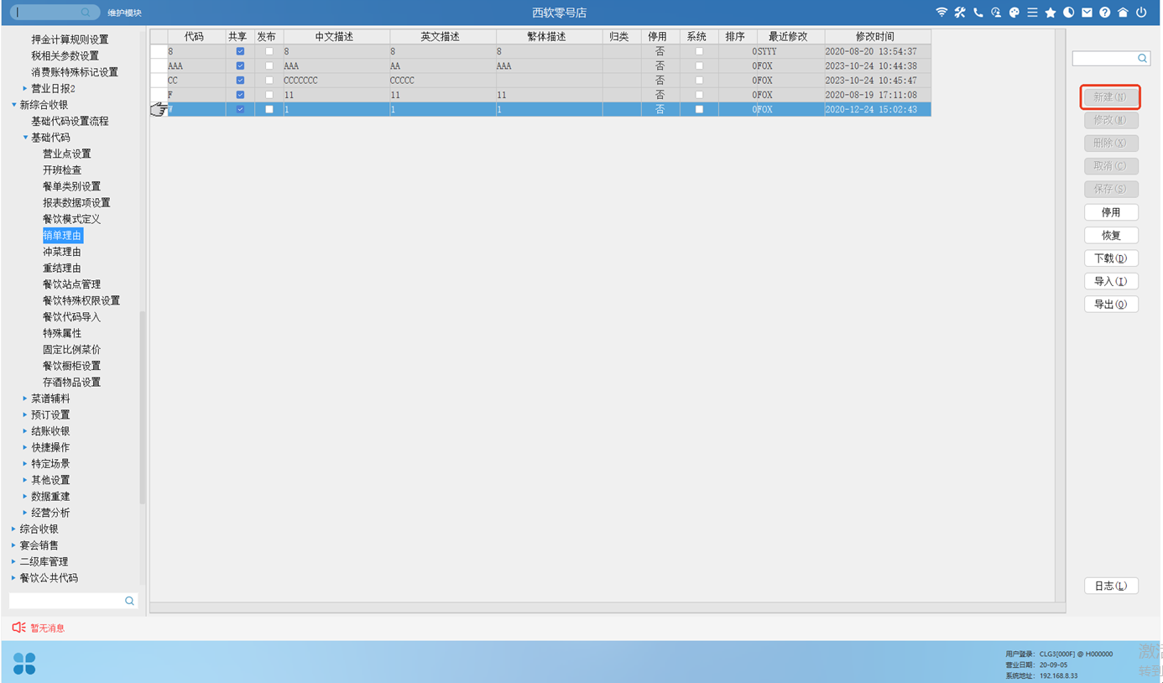Expand the 宴会销售 tree node
The width and height of the screenshot is (1163, 683).
pos(13,545)
